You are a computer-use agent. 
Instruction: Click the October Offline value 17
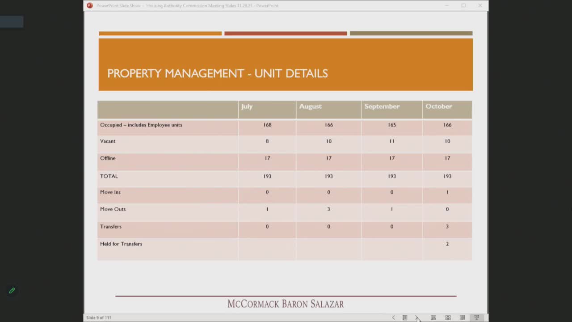tap(447, 158)
